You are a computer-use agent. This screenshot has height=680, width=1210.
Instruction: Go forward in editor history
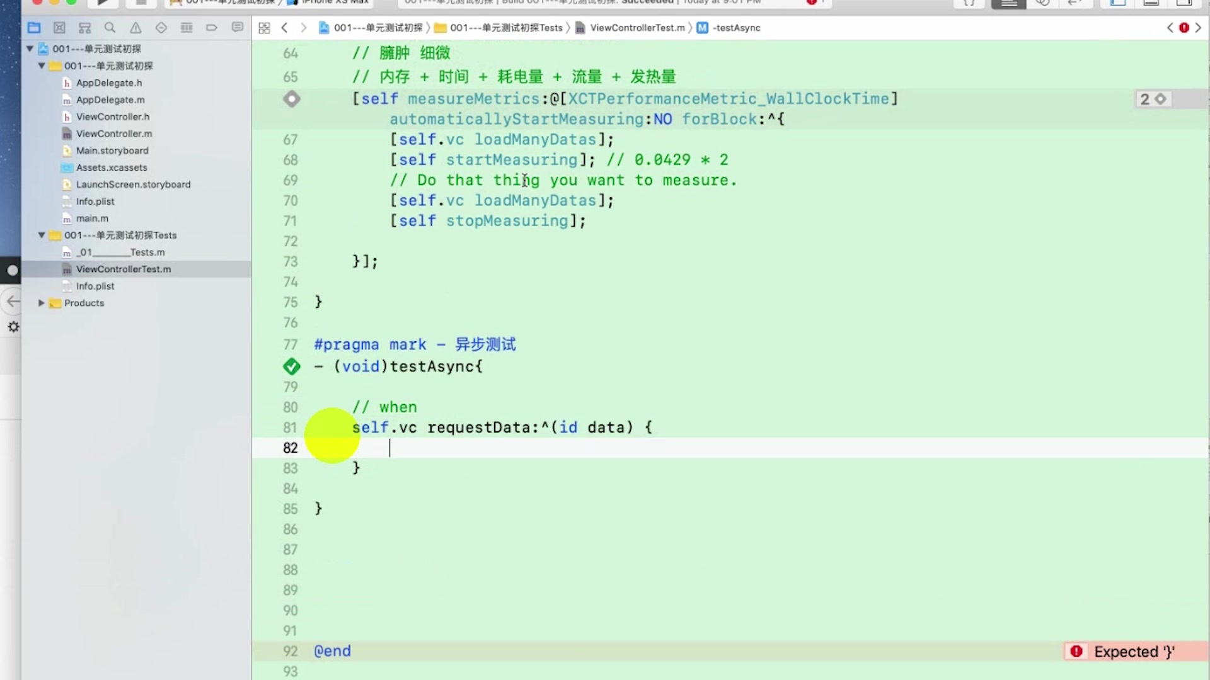pyautogui.click(x=304, y=28)
